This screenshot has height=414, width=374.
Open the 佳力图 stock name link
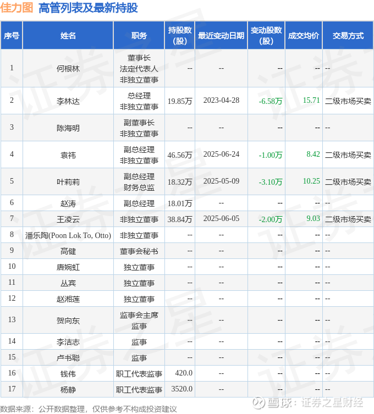click(x=16, y=7)
